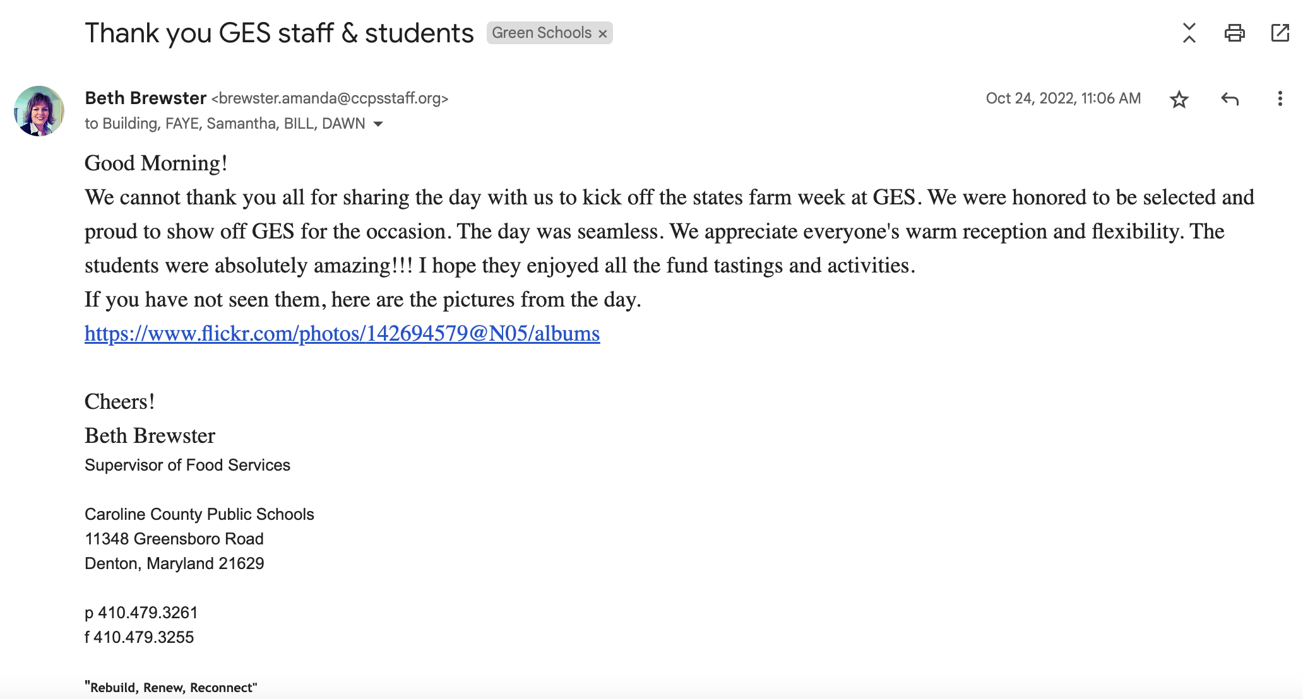
Task: Star this message from Beth Brewster
Action: coord(1179,99)
